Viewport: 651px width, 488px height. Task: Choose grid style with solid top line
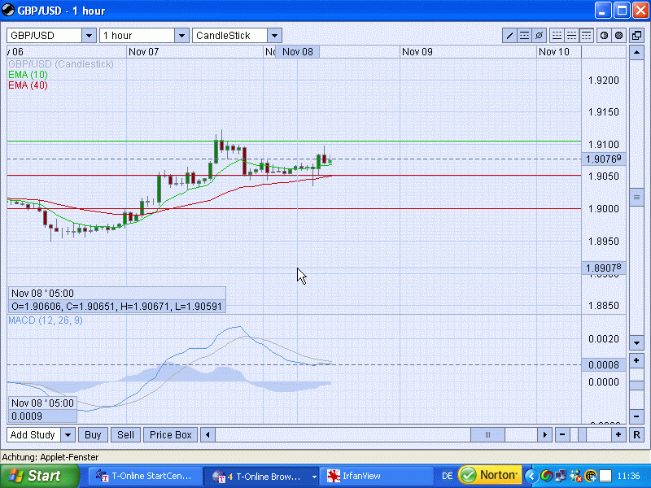coord(586,36)
